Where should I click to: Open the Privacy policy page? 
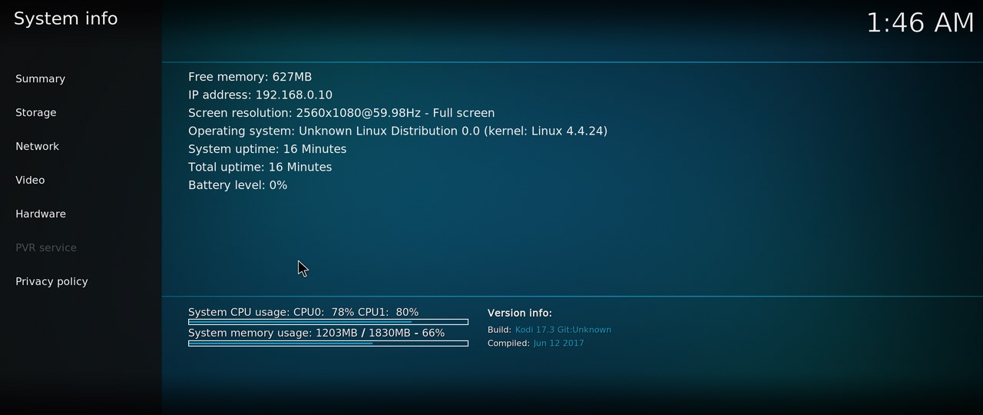(x=51, y=281)
